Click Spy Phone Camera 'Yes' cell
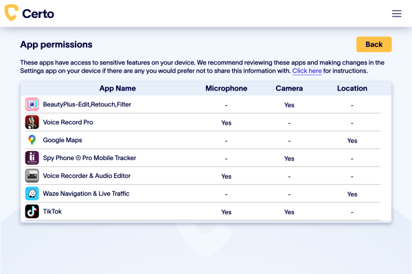Screen dimensions: 412x274 [289, 159]
